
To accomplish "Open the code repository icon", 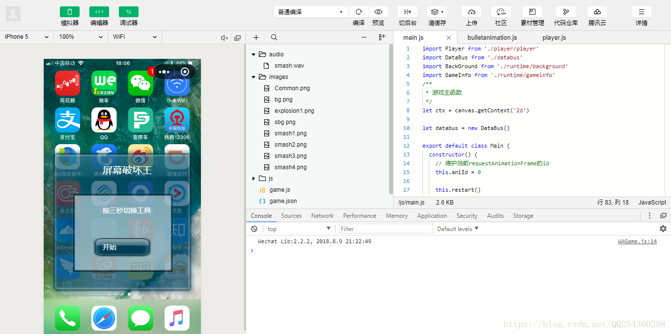I will pos(566,12).
